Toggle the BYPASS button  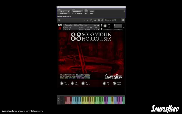click(92, 11)
